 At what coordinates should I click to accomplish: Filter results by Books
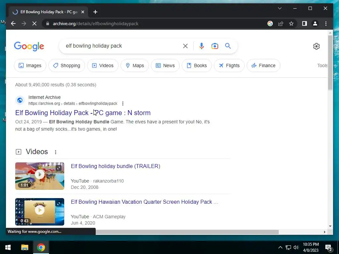[x=197, y=65]
